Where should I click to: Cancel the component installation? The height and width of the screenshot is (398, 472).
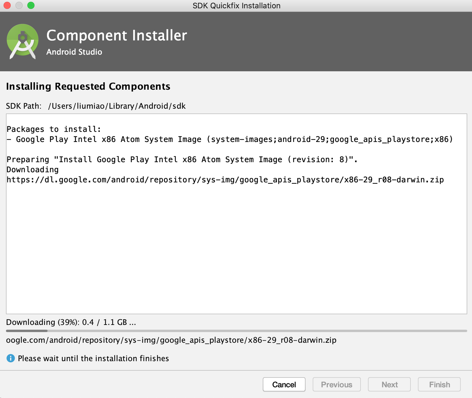[284, 384]
